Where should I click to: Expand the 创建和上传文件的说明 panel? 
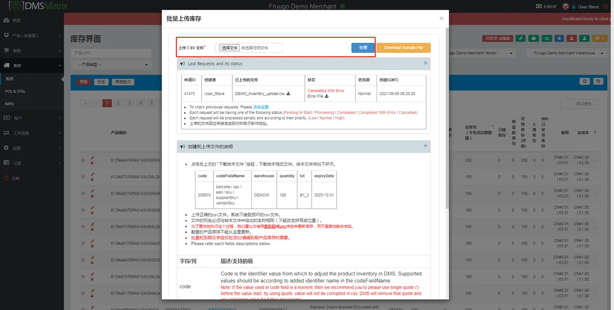425,146
